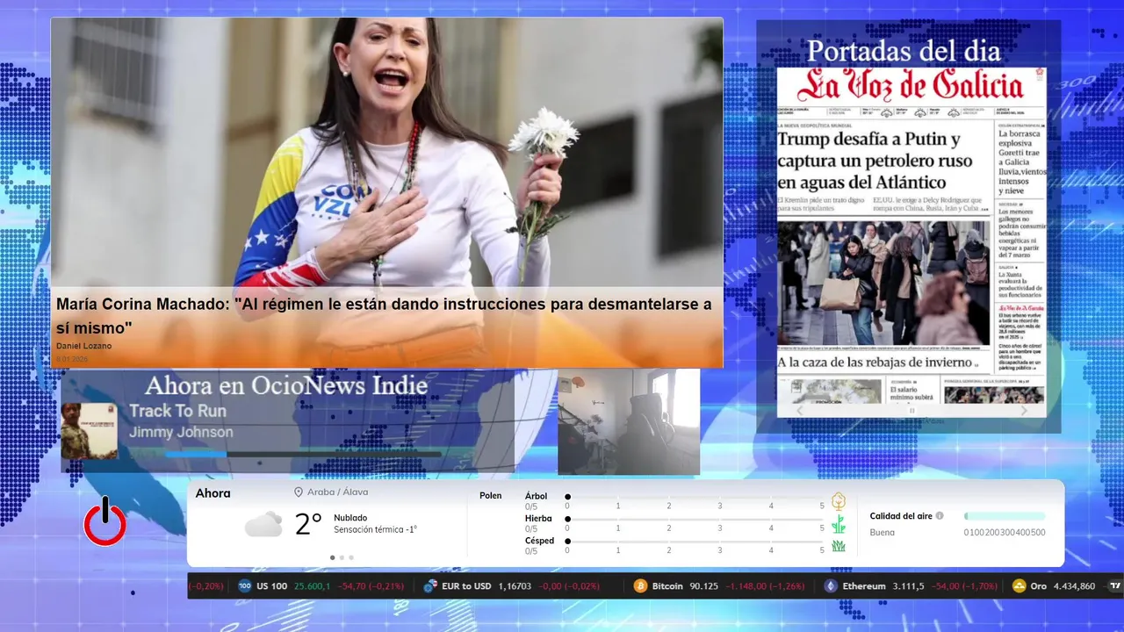The image size is (1124, 632).
Task: Click the Ethereum price 3.111,5
Action: [x=909, y=586]
